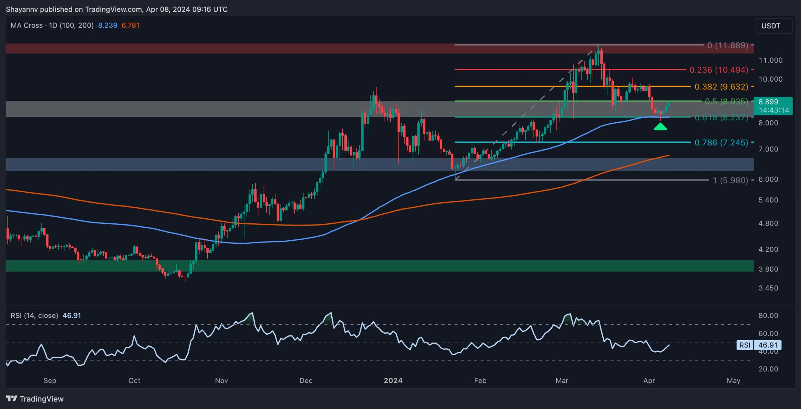Click the USDT currency button
Image resolution: width=801 pixels, height=409 pixels.
[774, 26]
